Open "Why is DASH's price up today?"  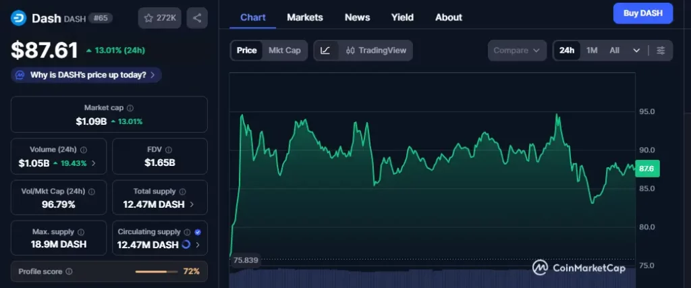(x=86, y=75)
